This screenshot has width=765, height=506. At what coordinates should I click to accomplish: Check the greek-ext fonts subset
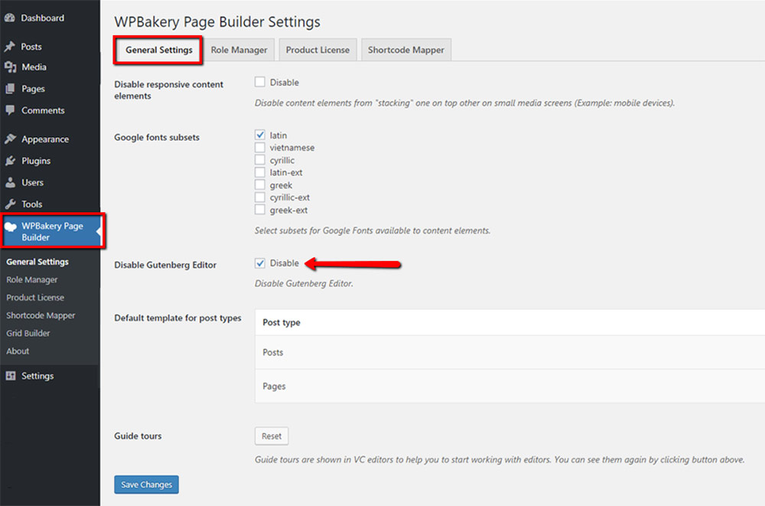pos(259,210)
